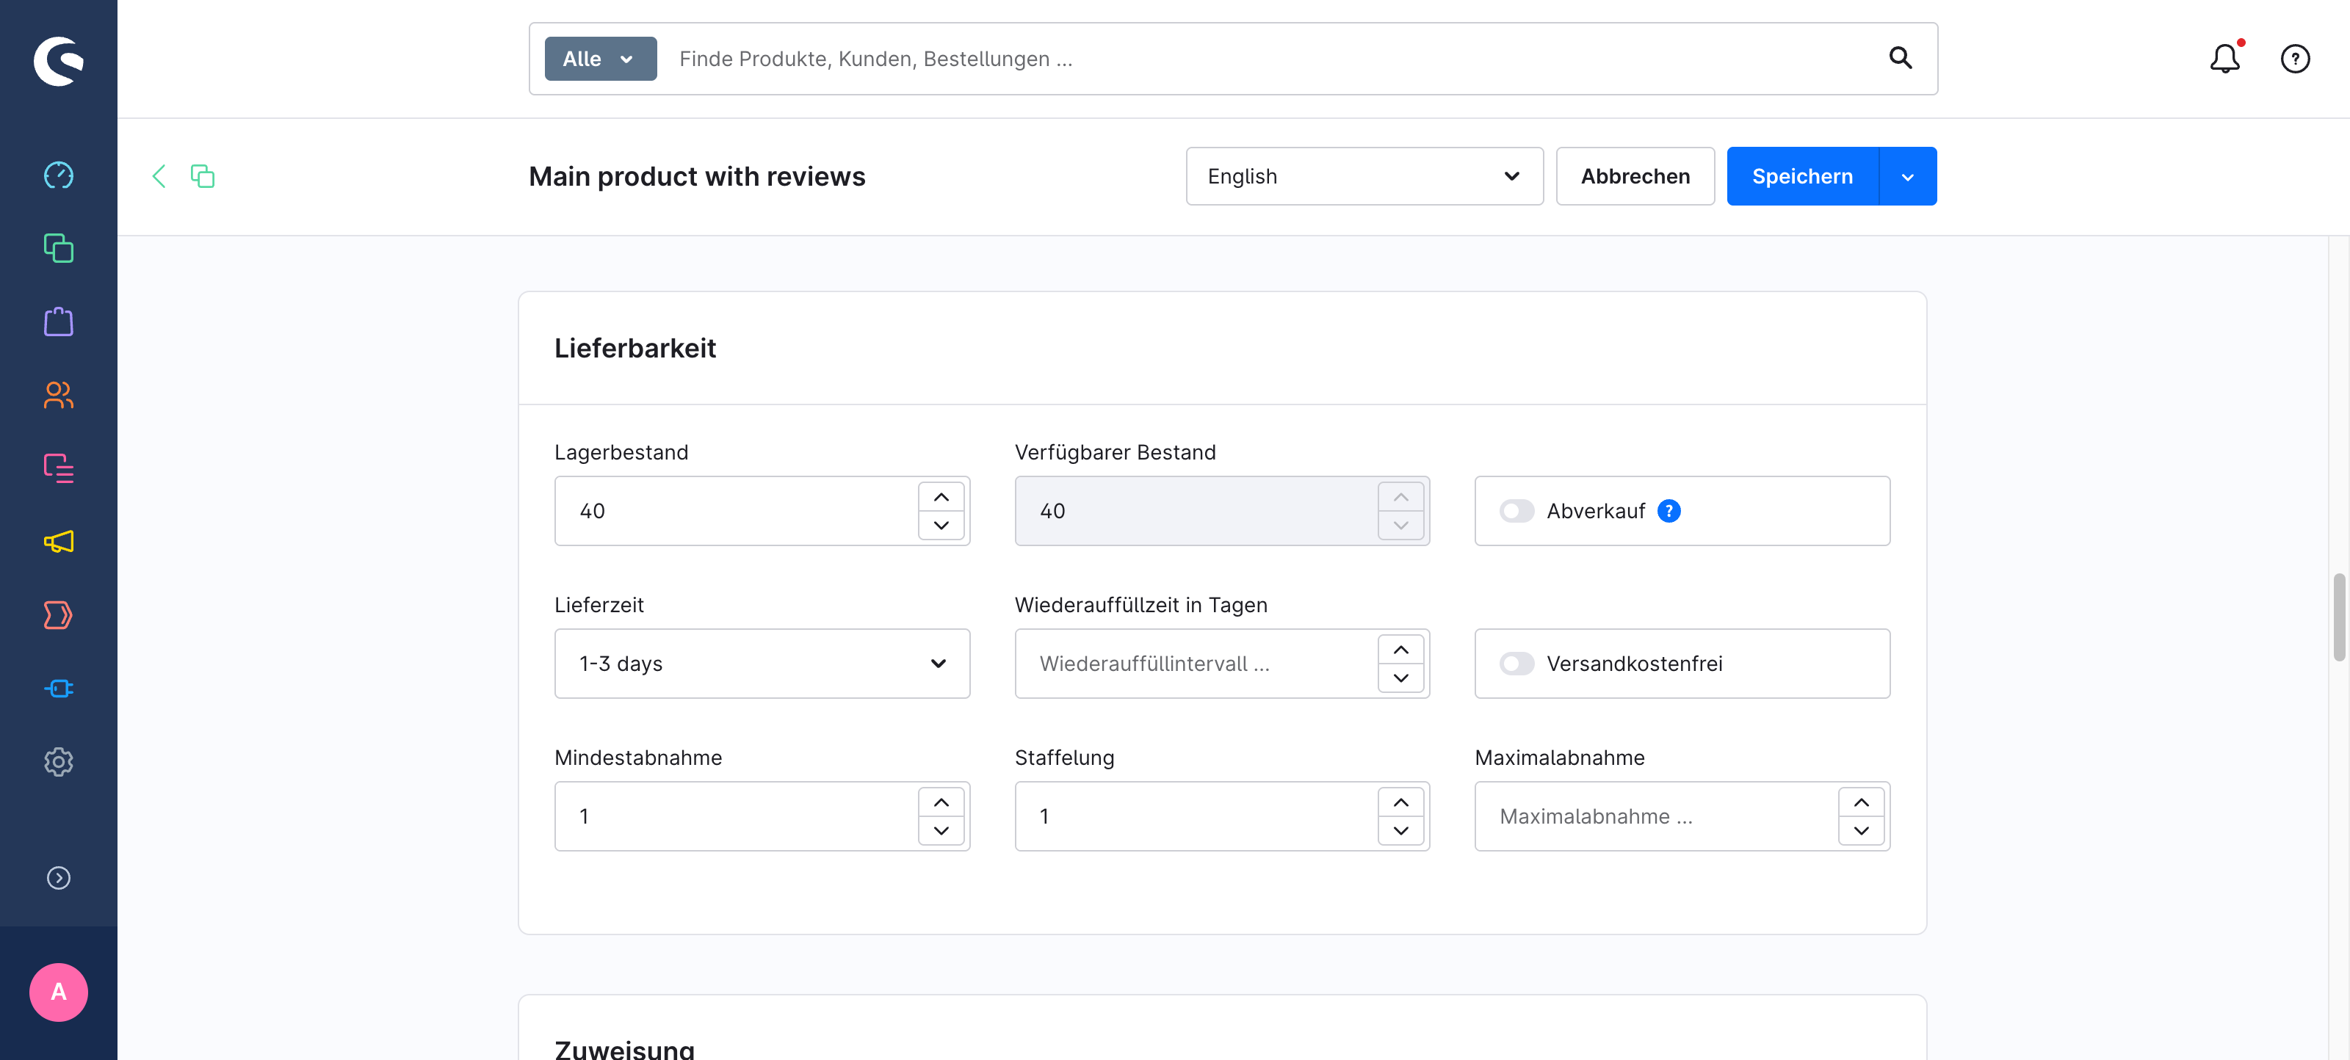
Task: Enable the Abverkauf switch
Action: coord(1516,511)
